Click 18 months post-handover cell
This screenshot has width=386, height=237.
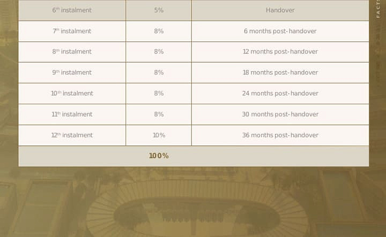(280, 73)
